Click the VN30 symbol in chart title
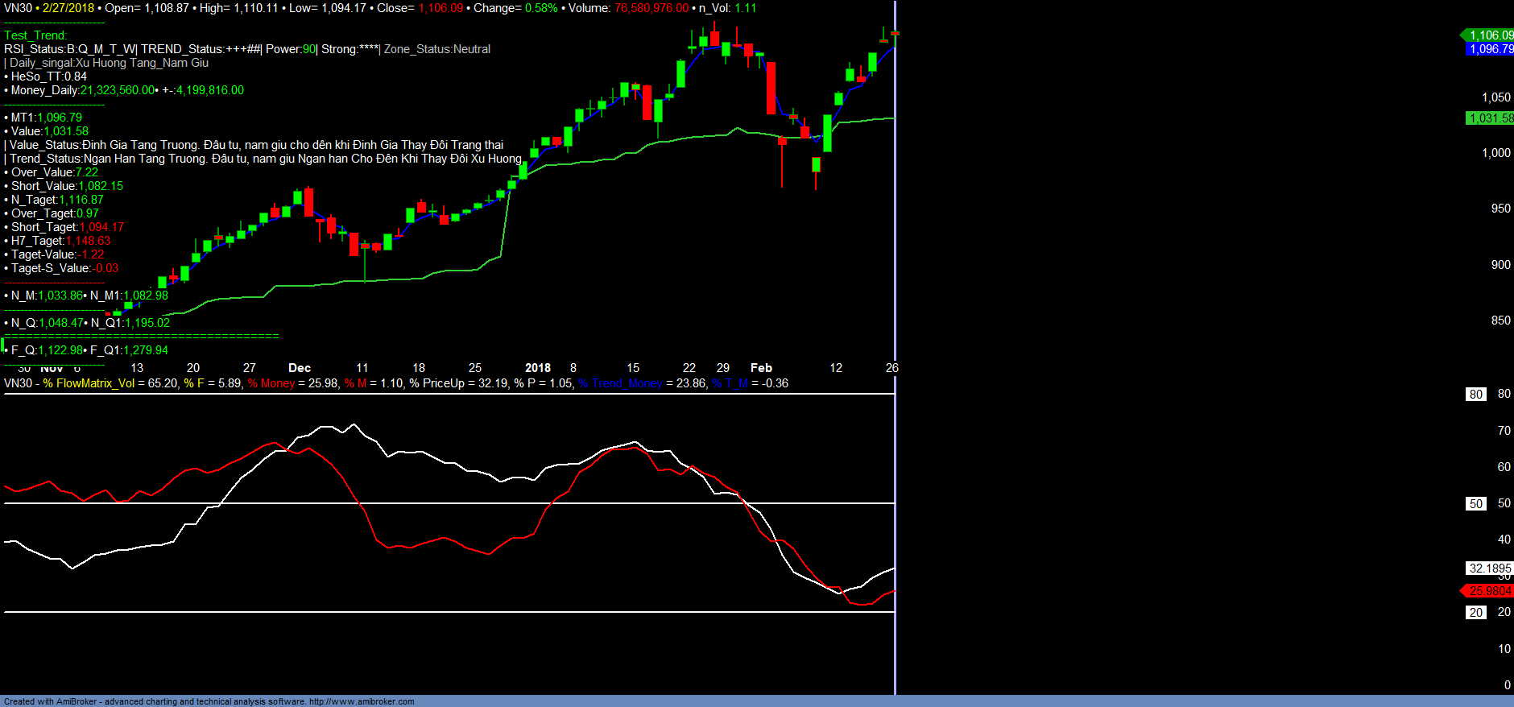This screenshot has width=1514, height=707. (18, 8)
